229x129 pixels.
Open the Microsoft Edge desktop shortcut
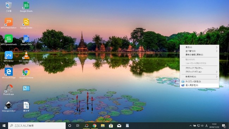(8, 73)
